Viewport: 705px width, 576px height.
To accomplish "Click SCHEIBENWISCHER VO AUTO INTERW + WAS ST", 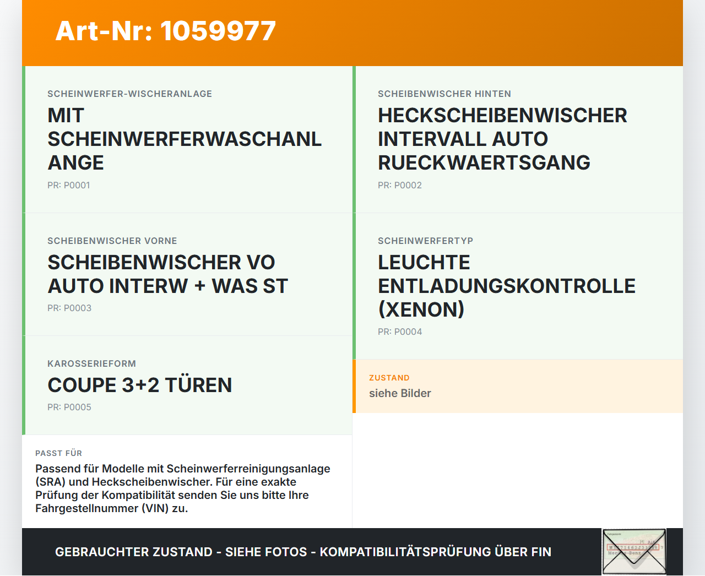I will click(x=167, y=274).
